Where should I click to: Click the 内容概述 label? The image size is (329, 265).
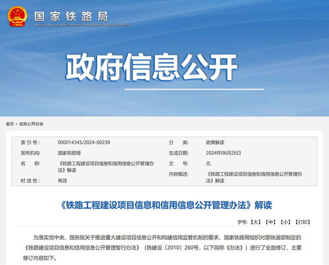point(179,174)
